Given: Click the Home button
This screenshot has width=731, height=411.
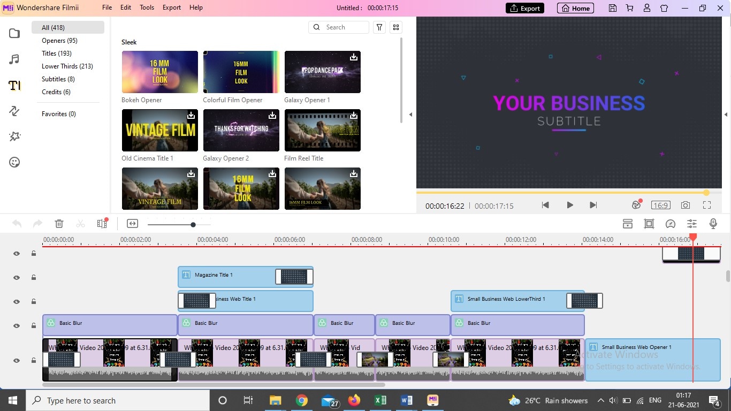Looking at the screenshot, I should [576, 8].
